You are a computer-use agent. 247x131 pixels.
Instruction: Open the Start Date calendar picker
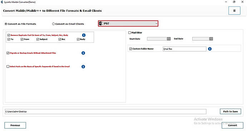click(x=169, y=39)
